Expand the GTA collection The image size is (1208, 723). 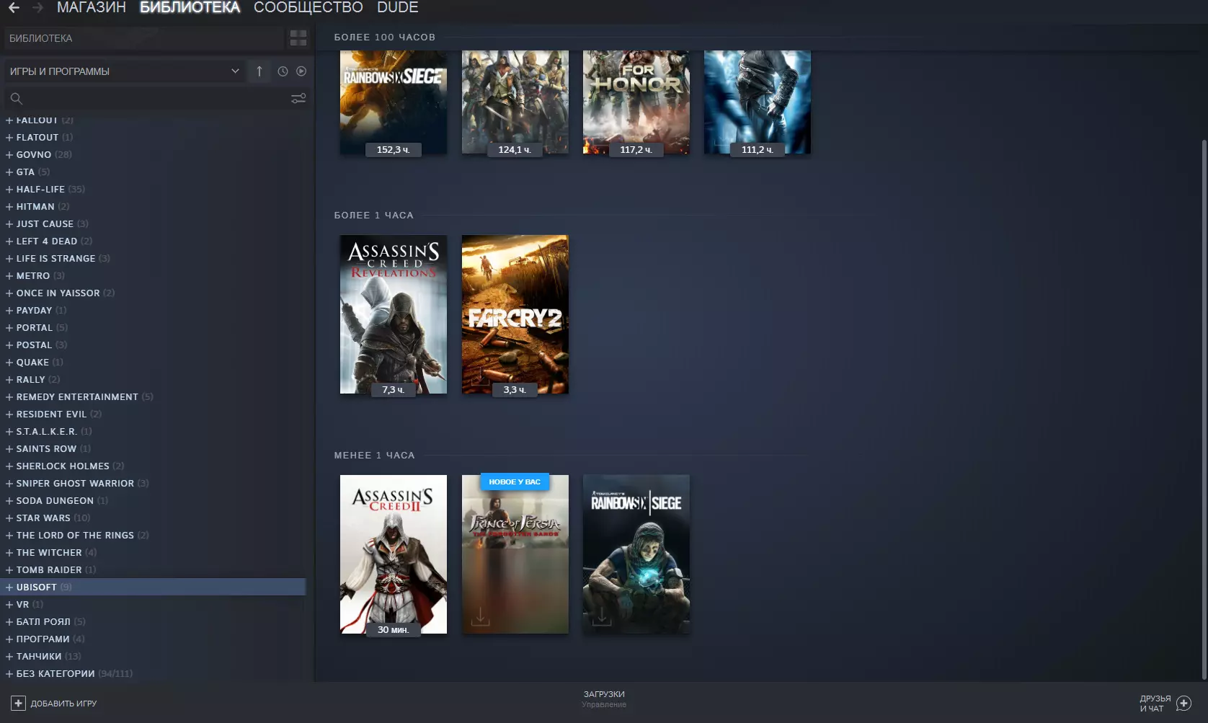(x=9, y=172)
